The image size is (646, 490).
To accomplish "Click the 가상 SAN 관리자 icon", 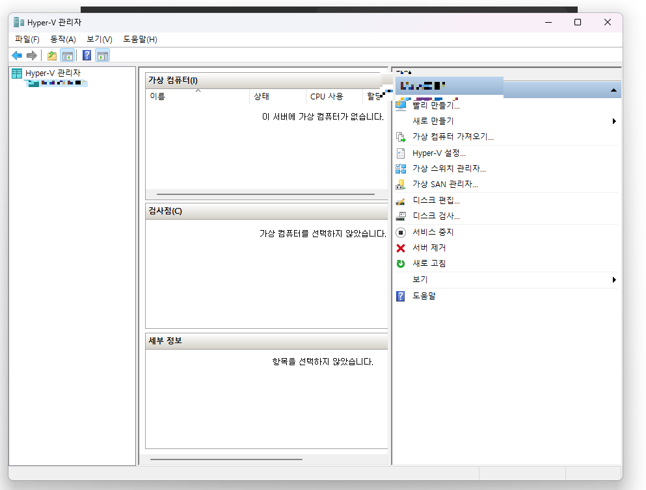I will click(401, 185).
